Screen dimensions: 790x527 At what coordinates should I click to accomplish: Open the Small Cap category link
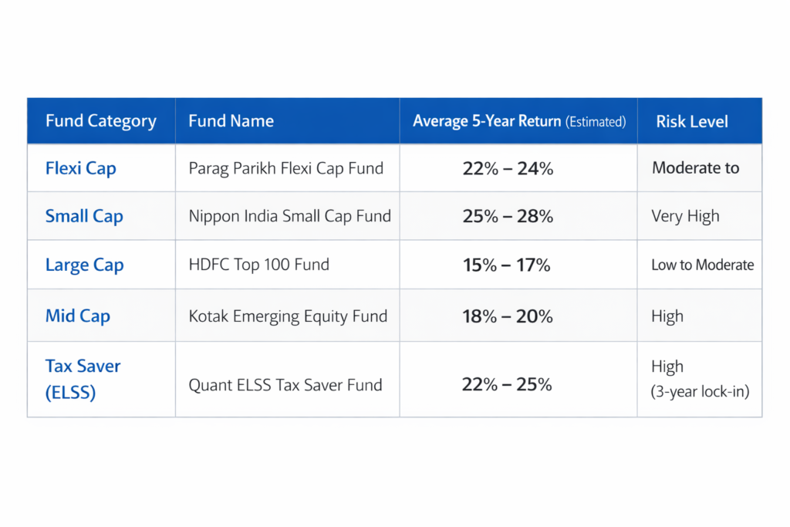pos(84,216)
